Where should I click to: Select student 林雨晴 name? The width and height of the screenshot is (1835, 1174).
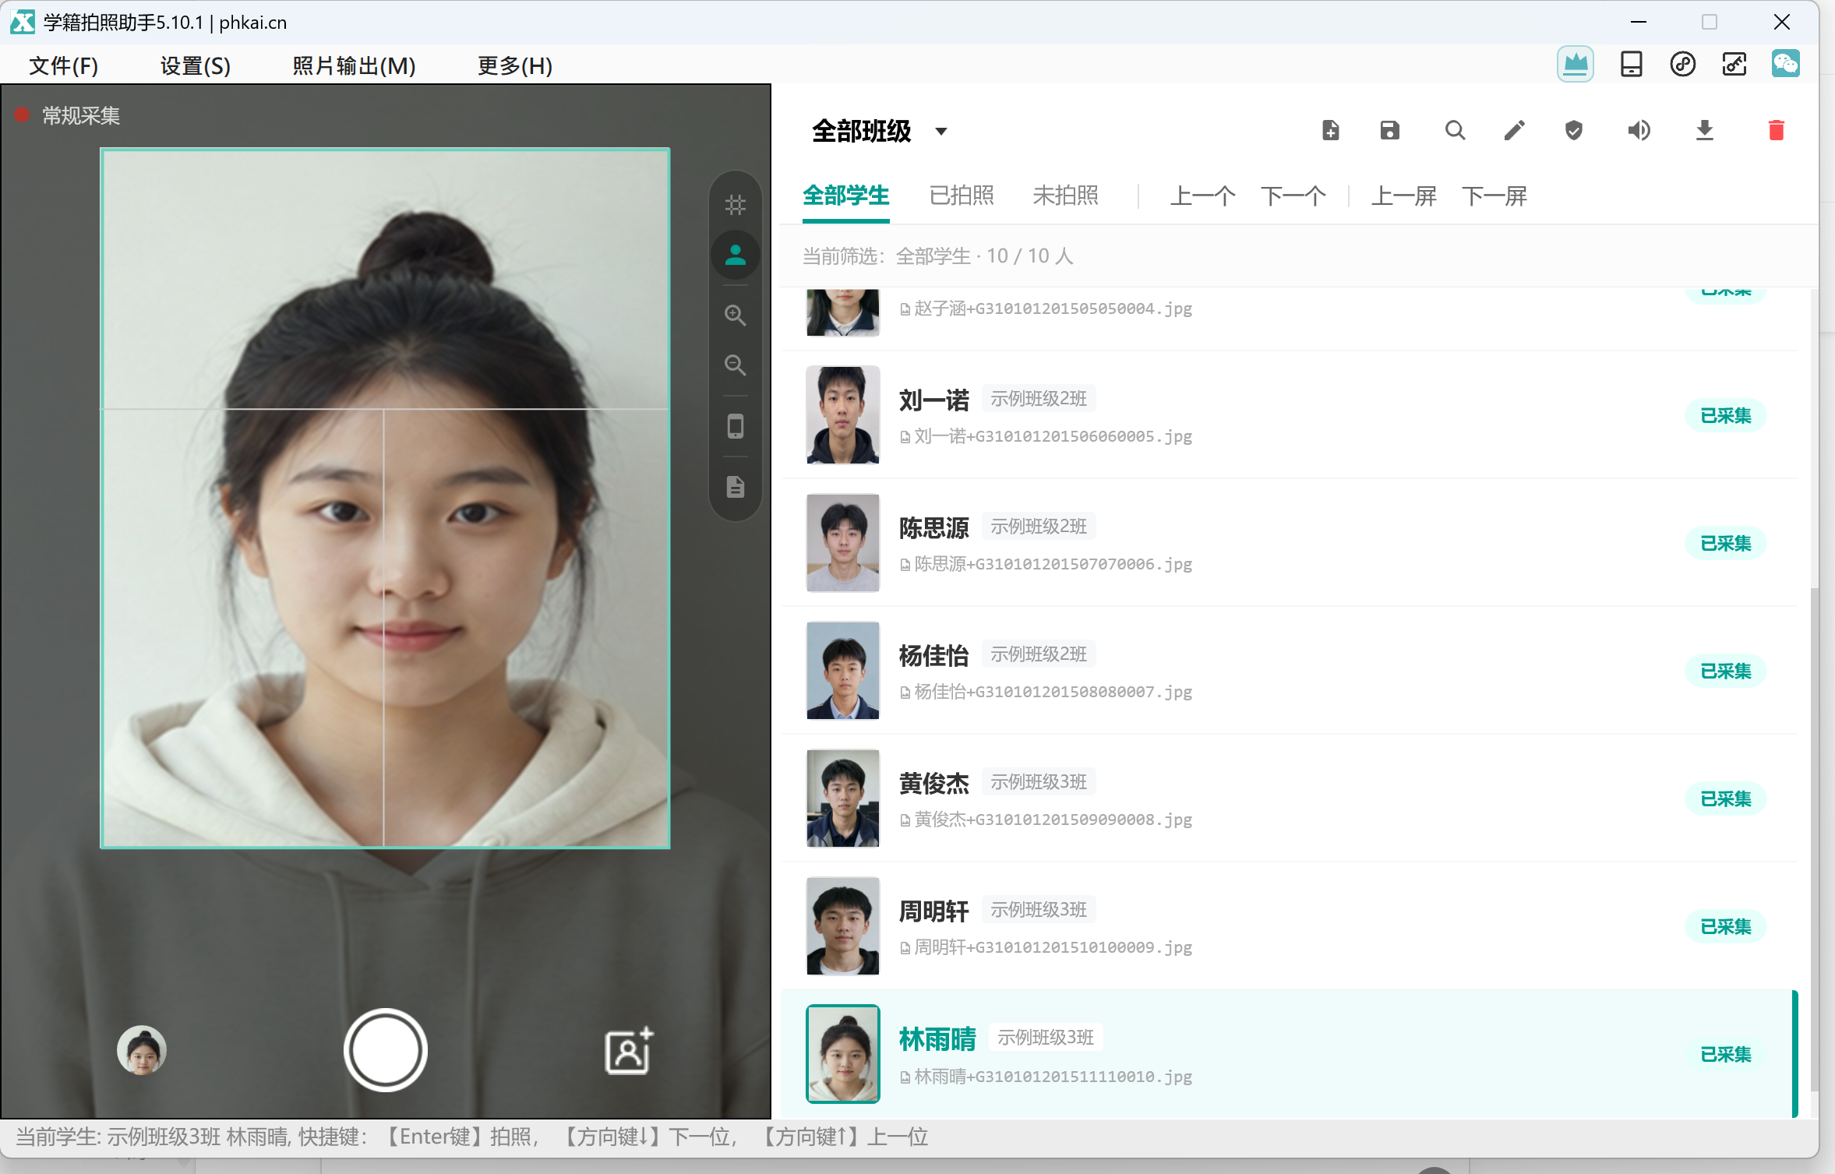(937, 1038)
